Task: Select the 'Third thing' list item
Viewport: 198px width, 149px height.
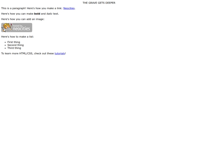Action: tap(14, 48)
